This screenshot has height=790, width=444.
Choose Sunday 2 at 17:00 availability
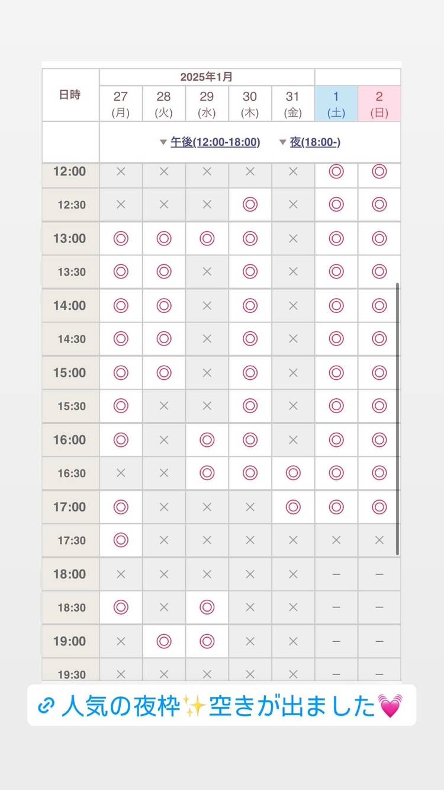click(379, 507)
